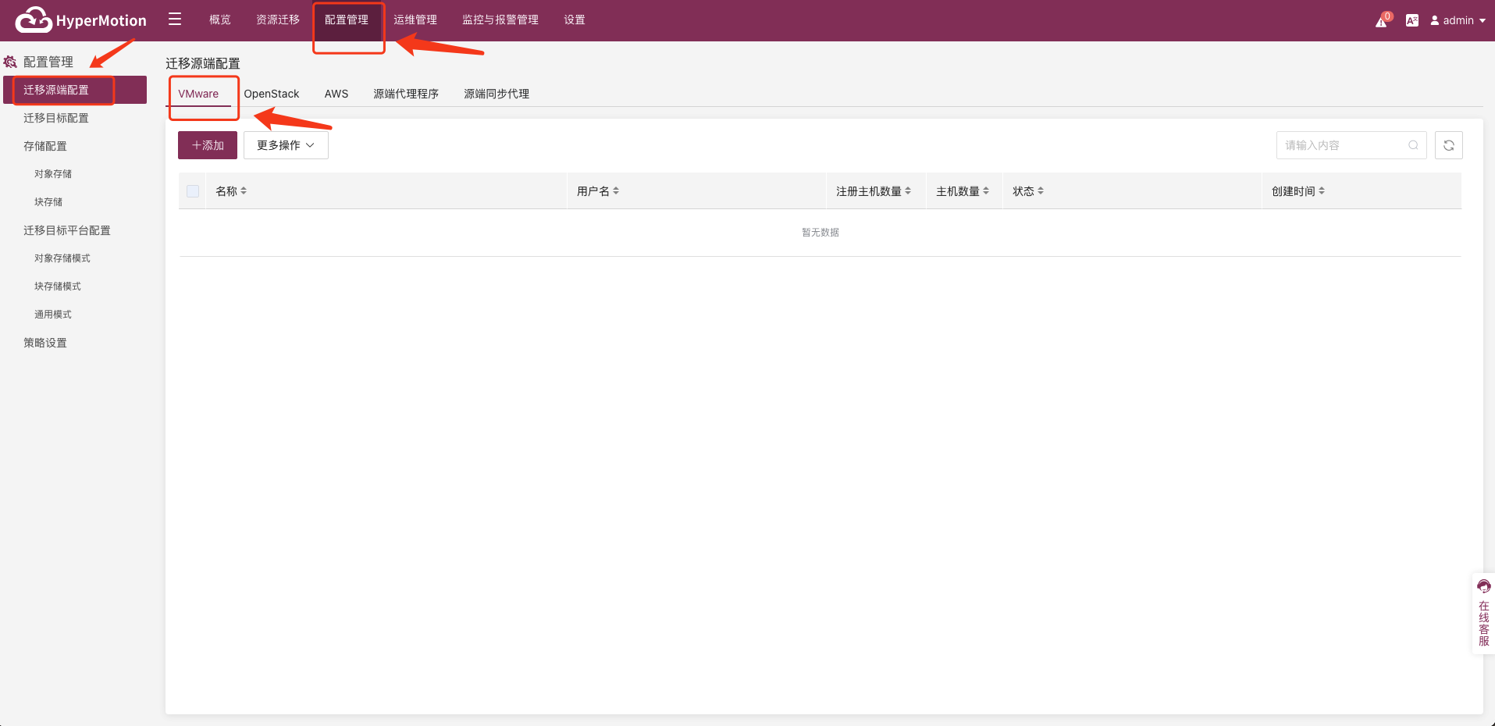Open the 概览 top menu
Image resolution: width=1495 pixels, height=726 pixels.
(x=220, y=20)
